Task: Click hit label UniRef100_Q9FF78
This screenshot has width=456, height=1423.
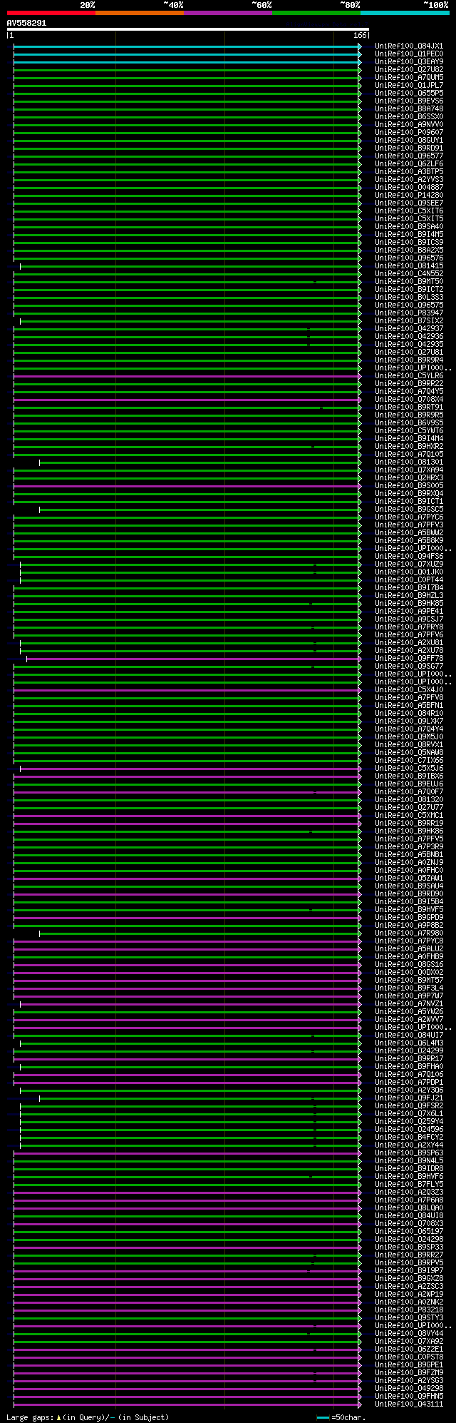Action: click(x=409, y=659)
